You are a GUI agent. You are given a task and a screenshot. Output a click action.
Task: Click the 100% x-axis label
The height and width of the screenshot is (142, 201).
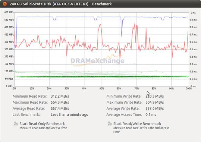click(189, 89)
